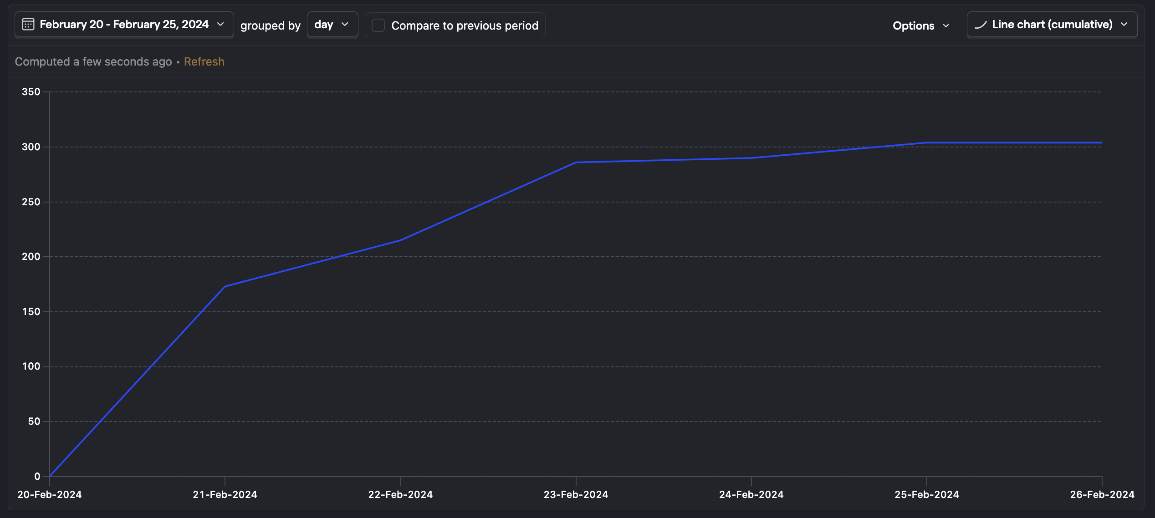Screen dimensions: 1155x518
Task: Click the 250 y-axis label
Action: tap(31, 202)
